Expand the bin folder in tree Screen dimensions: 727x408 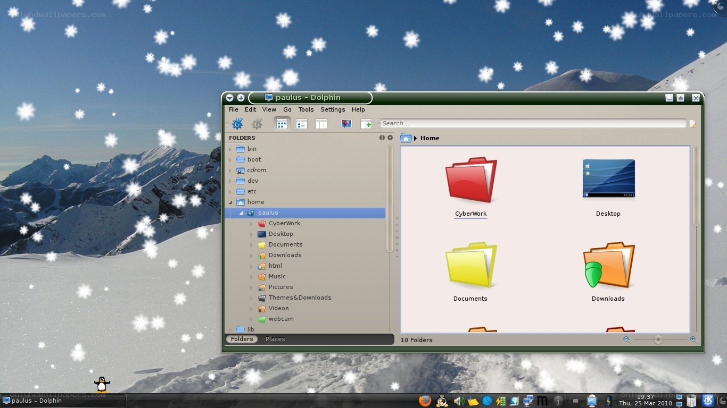[230, 149]
